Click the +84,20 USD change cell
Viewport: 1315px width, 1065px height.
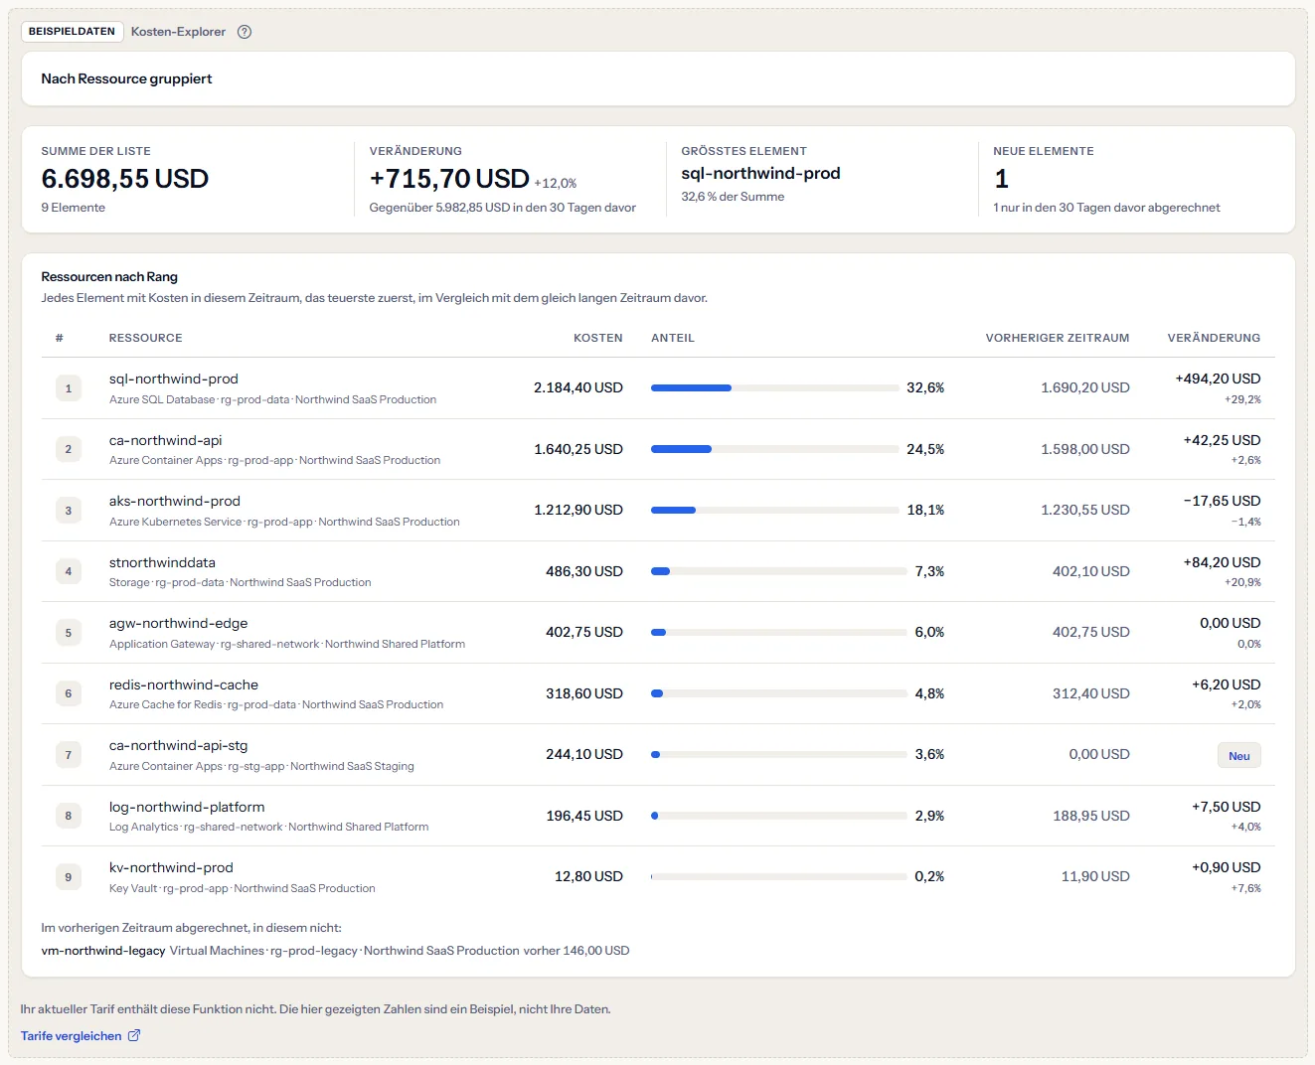(x=1222, y=562)
